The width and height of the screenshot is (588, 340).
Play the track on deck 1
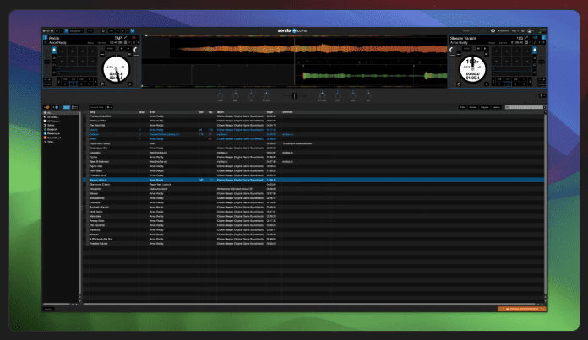pos(128,49)
